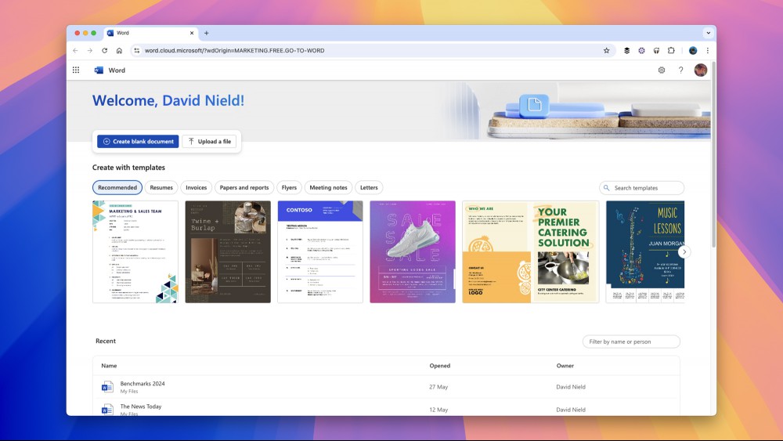Click Upload a file button
This screenshot has height=441, width=783.
tap(209, 141)
